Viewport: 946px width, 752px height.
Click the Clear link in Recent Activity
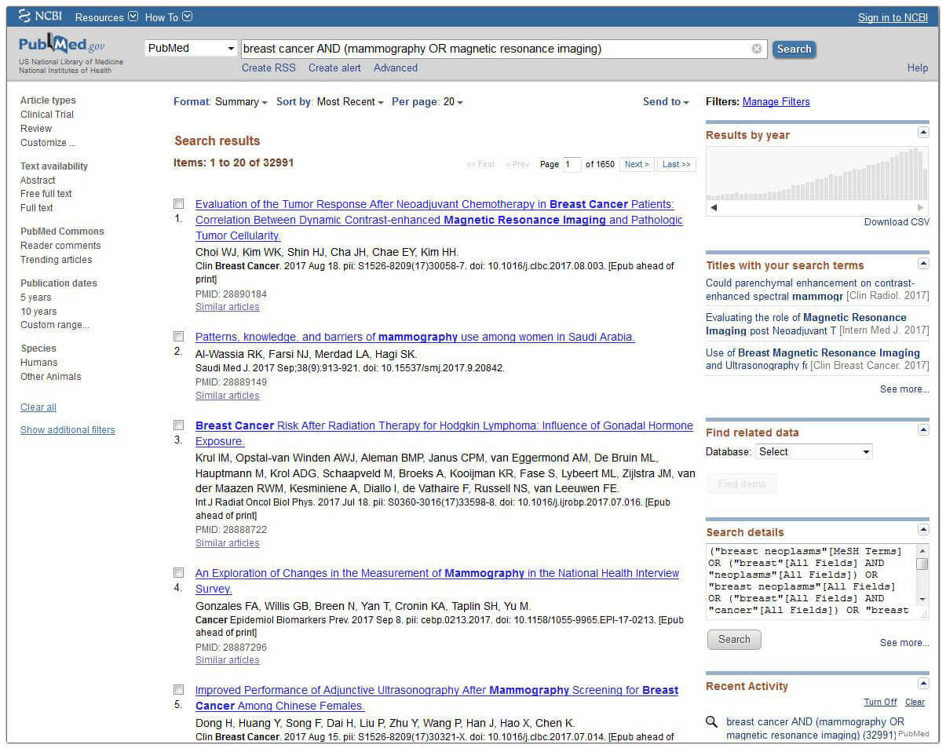pyautogui.click(x=915, y=703)
